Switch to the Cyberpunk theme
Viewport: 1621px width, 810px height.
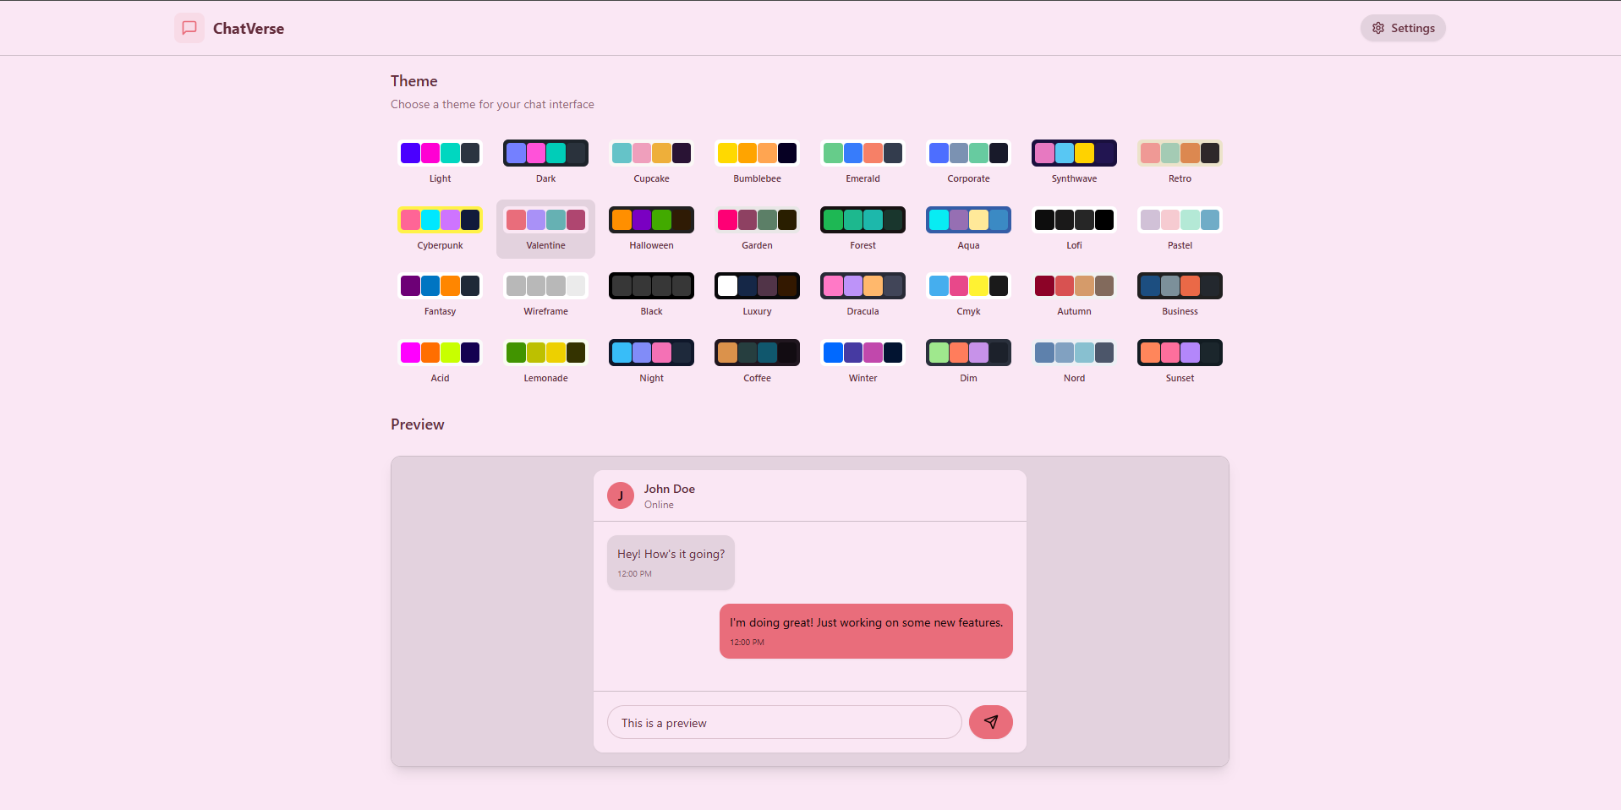(440, 229)
